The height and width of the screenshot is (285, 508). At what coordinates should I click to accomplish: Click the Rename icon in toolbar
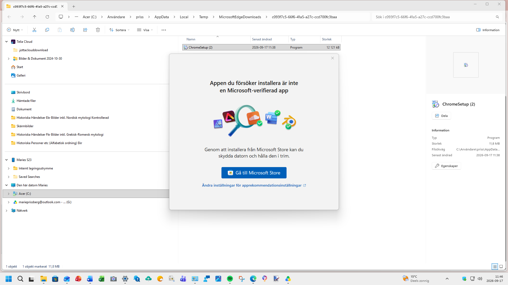72,30
